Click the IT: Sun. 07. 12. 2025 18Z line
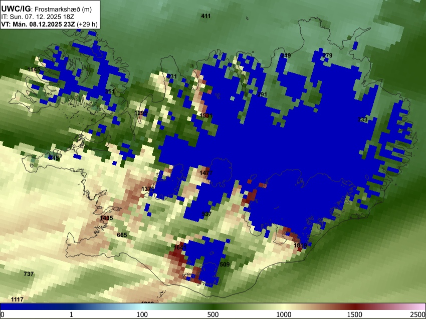 point(38,16)
